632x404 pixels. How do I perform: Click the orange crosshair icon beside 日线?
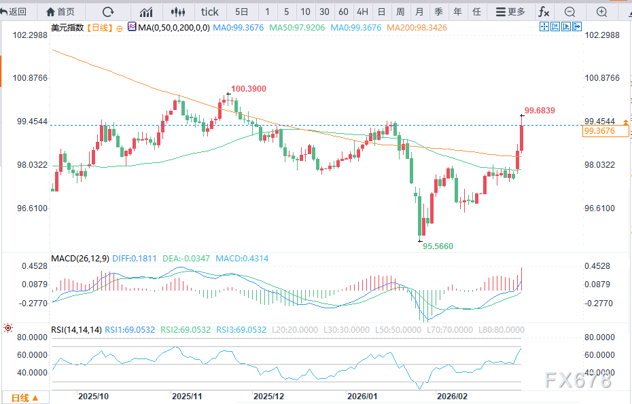120,27
